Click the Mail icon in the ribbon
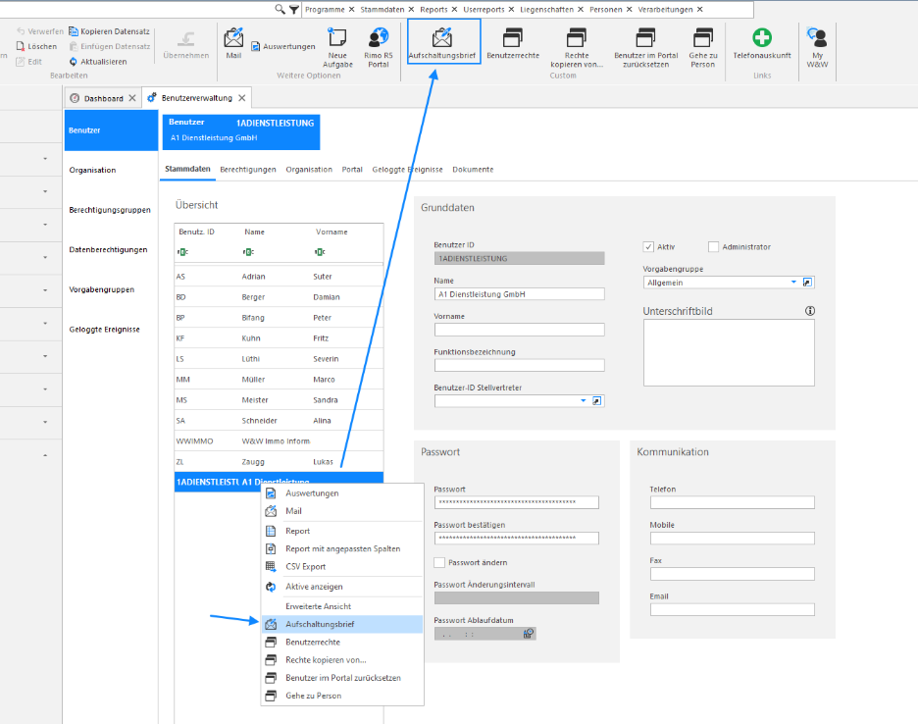Screen dimensions: 918x724 coord(233,43)
